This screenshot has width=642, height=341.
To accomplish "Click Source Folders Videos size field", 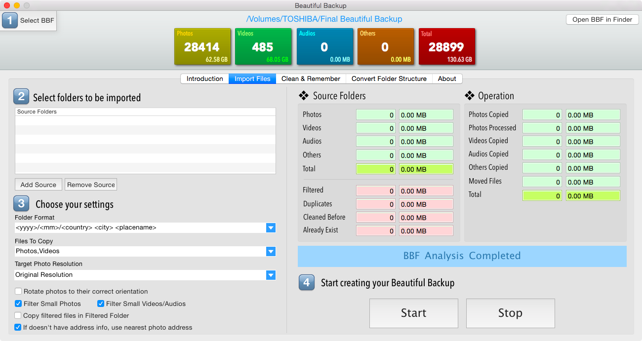I will 426,128.
